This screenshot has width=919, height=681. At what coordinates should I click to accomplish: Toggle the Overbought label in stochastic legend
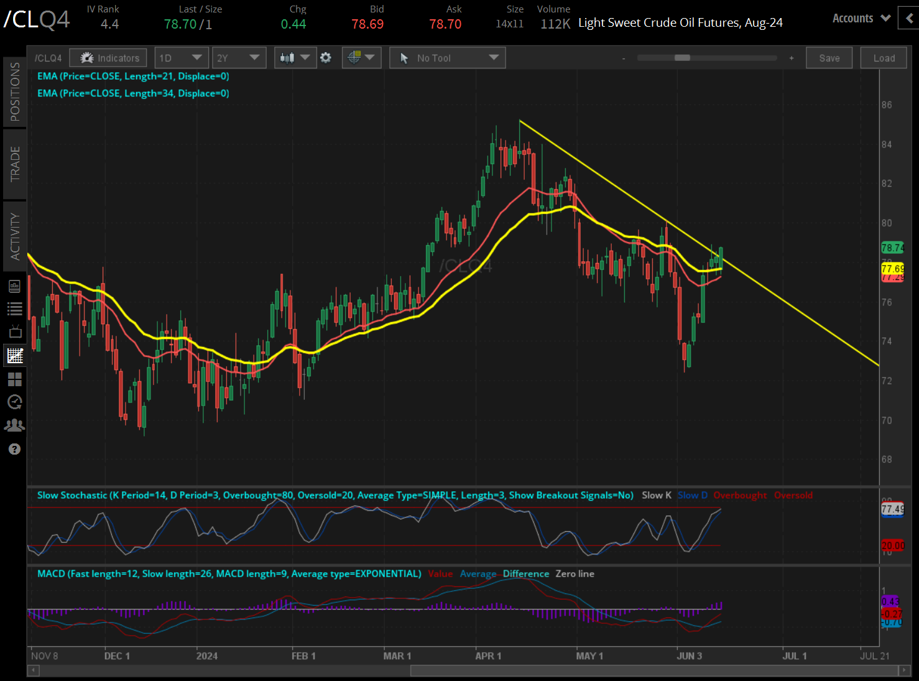pyautogui.click(x=740, y=495)
